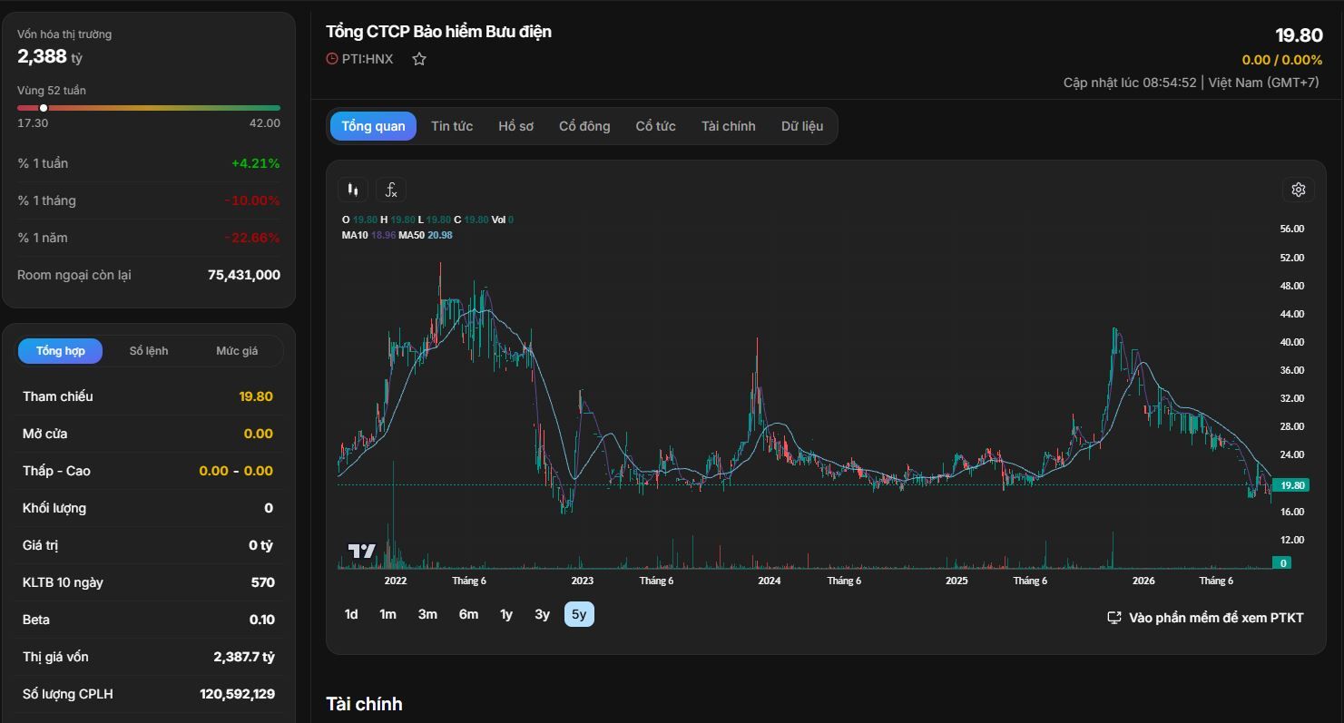Click the MA50 indicator legend
The height and width of the screenshot is (723, 1344).
(x=426, y=235)
